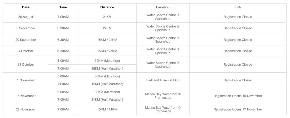Click the Time column header
Image resolution: width=290 pixels, height=118 pixels.
point(63,7)
